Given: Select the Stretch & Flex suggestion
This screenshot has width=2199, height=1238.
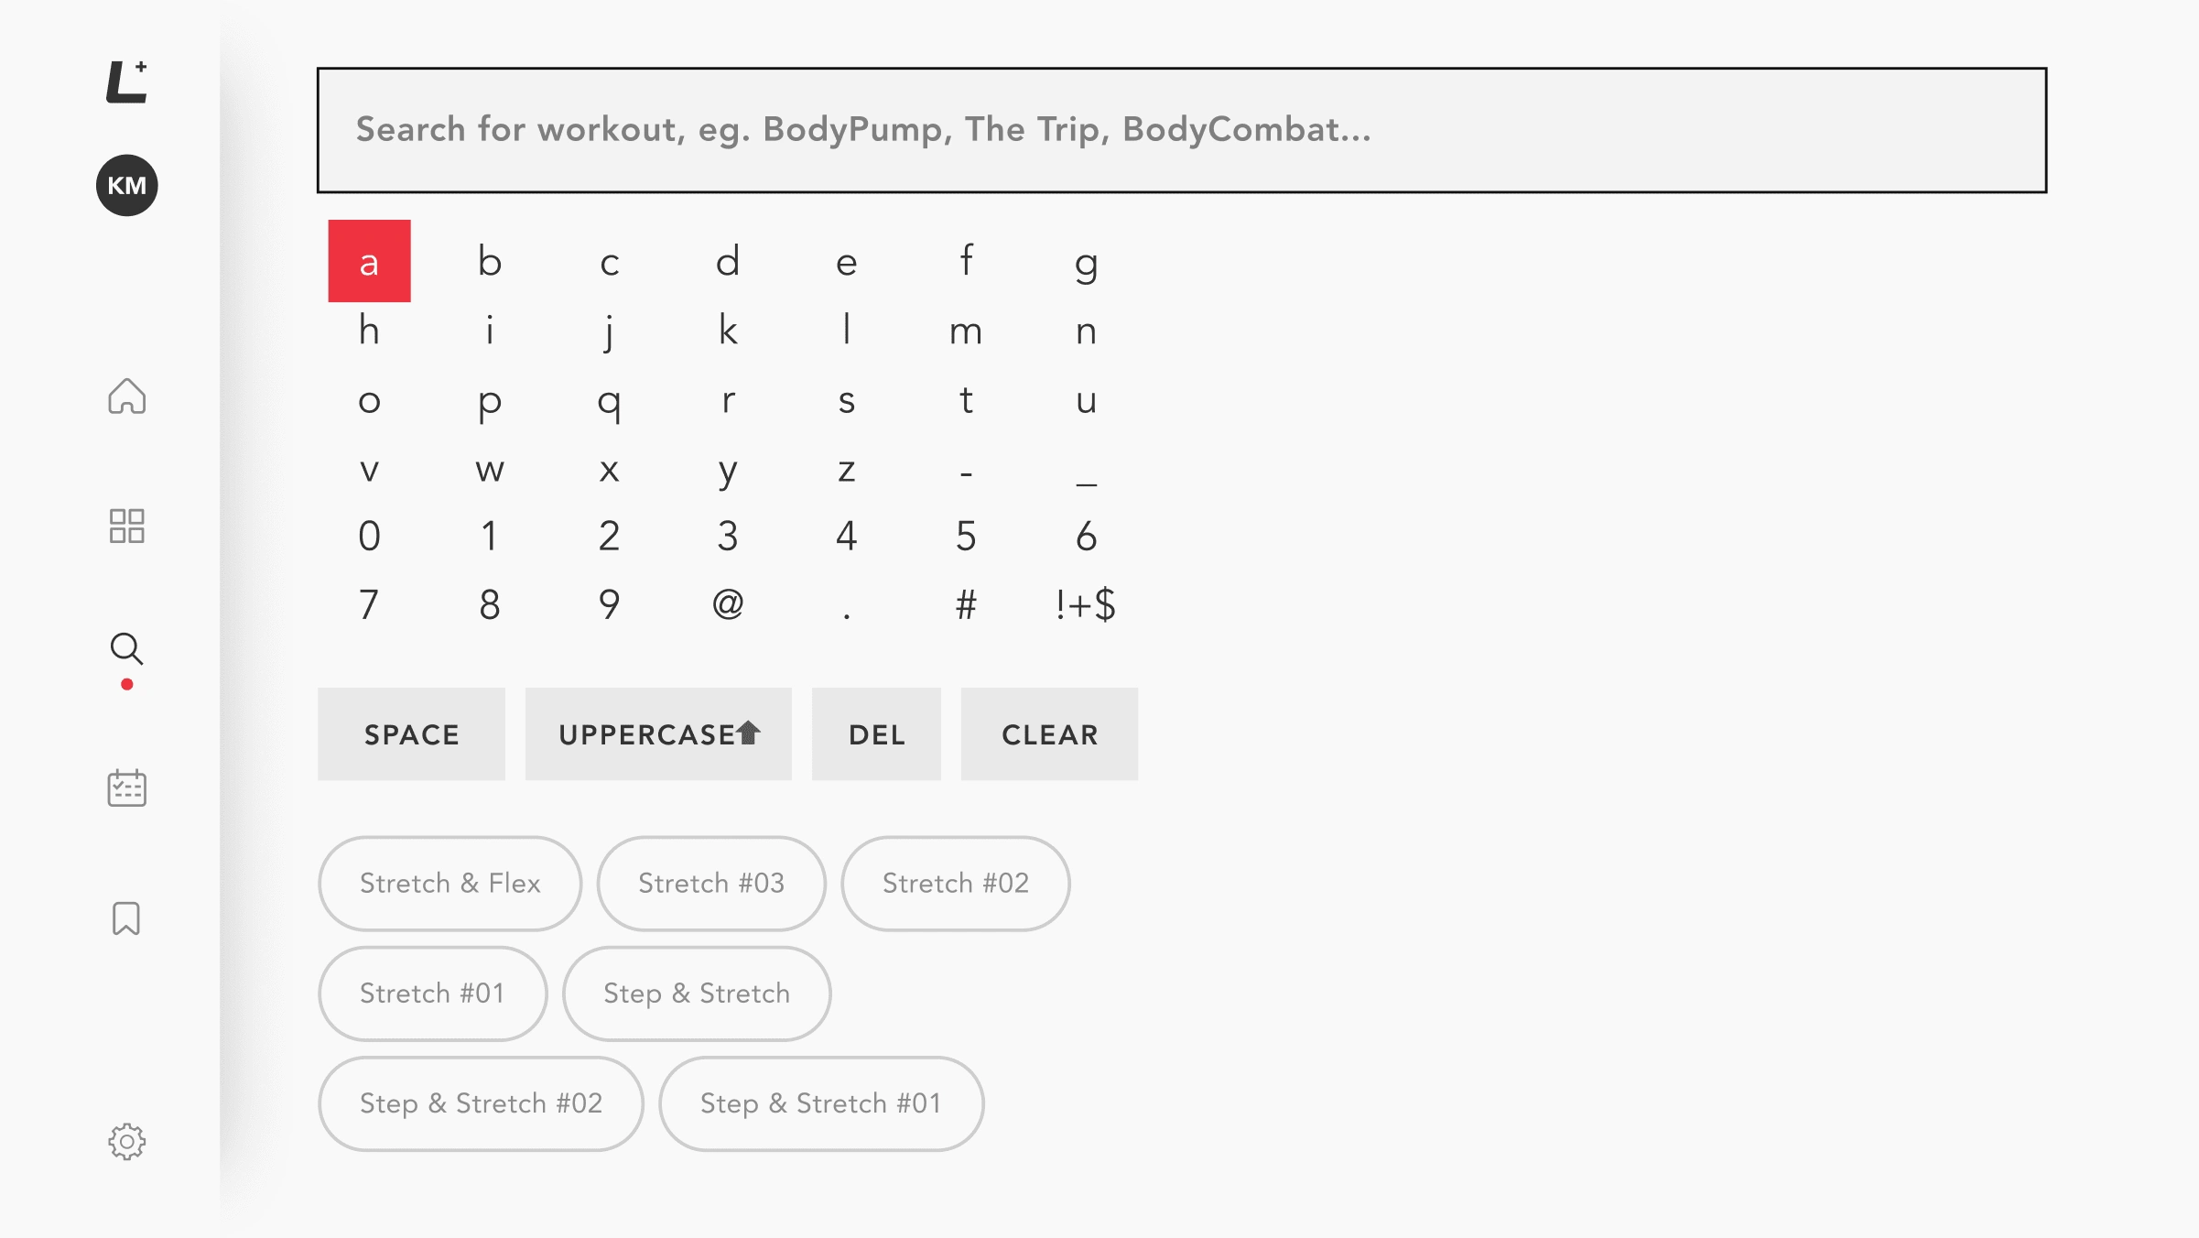Looking at the screenshot, I should 450,884.
